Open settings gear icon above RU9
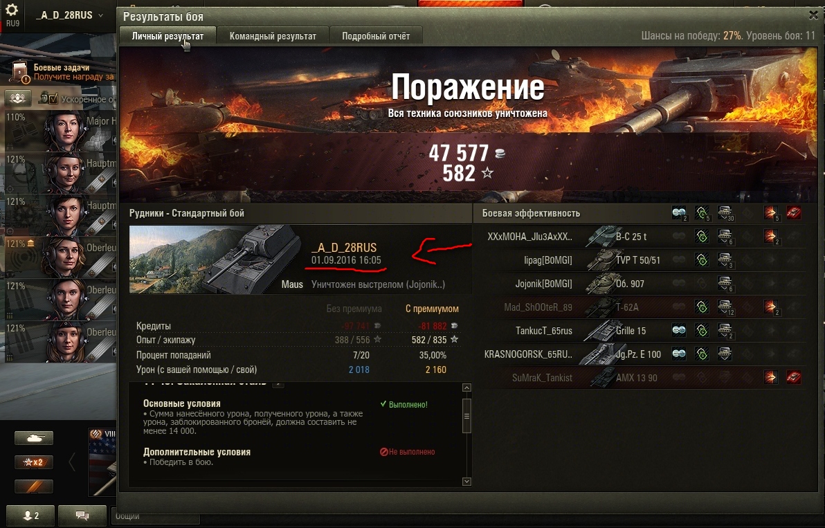Image resolution: width=825 pixels, height=528 pixels. (x=12, y=10)
